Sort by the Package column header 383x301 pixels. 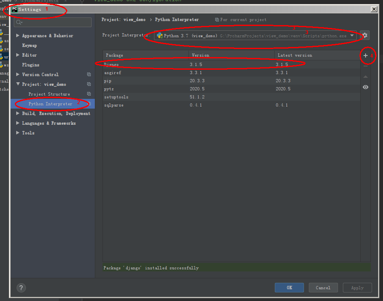[146, 55]
